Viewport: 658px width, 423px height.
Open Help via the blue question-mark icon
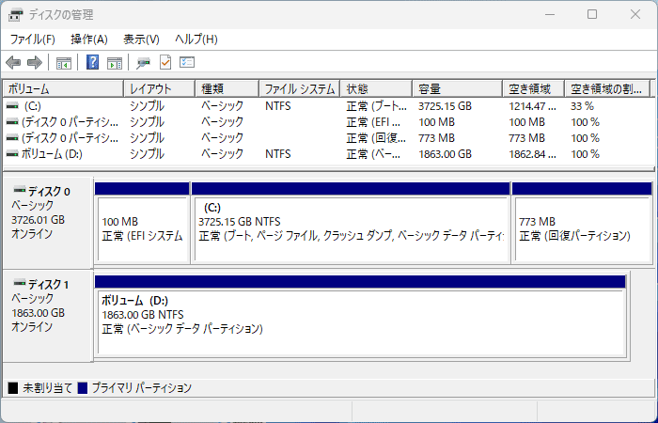(93, 63)
